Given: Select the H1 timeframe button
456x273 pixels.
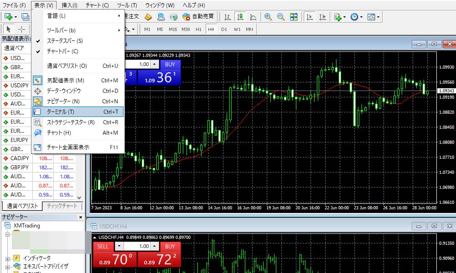Looking at the screenshot, I should (x=198, y=29).
